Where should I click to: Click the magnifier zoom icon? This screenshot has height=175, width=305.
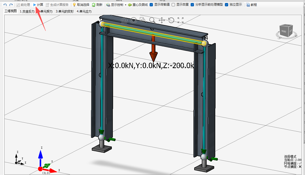[x=152, y=21]
